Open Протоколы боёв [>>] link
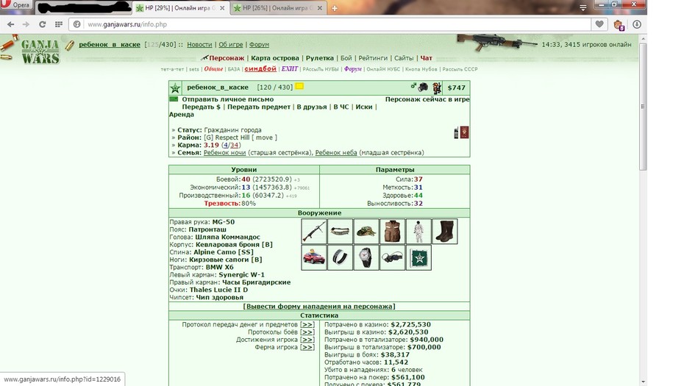 click(x=307, y=332)
